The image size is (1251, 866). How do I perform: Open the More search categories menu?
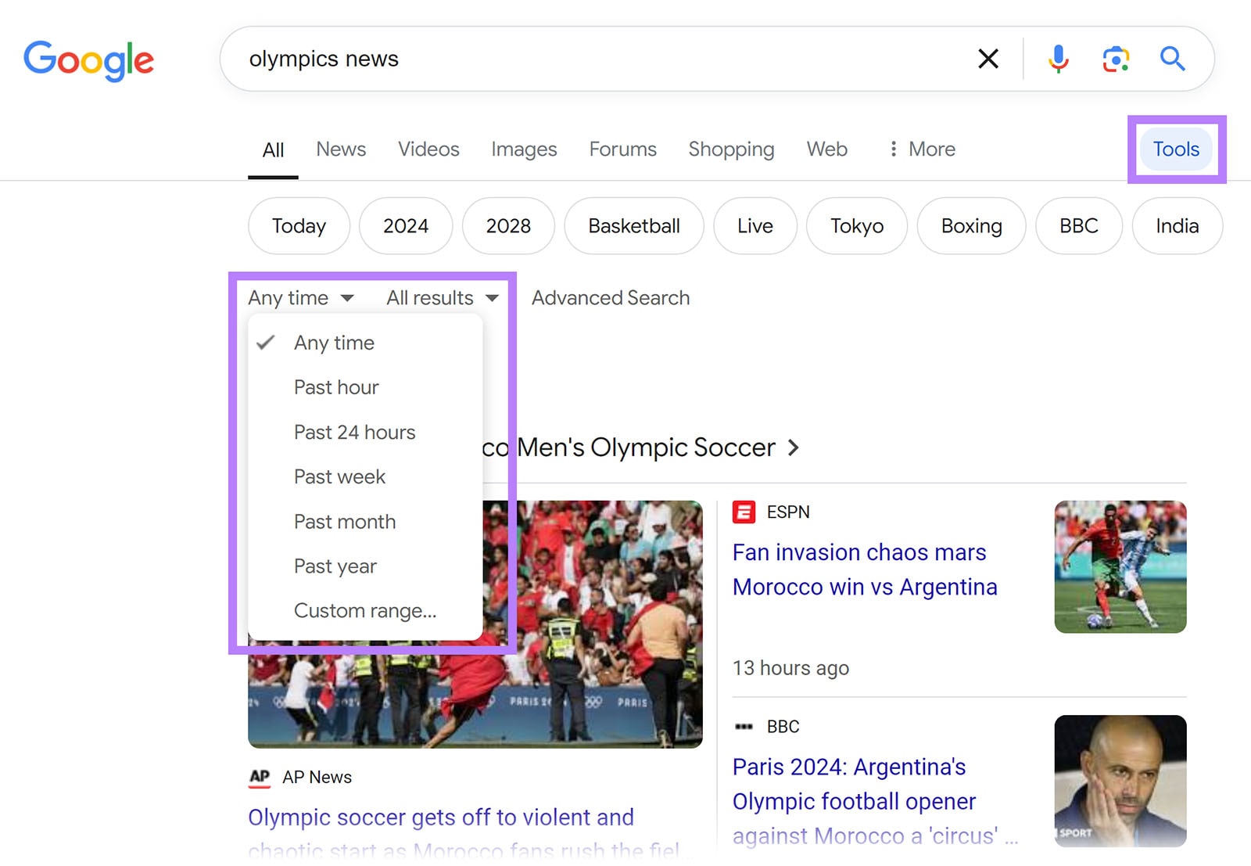pyautogui.click(x=921, y=149)
